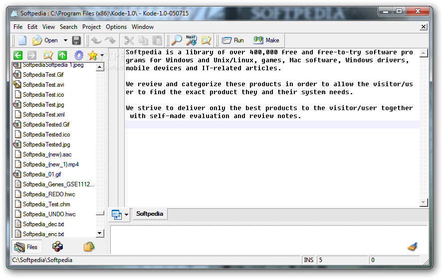The width and height of the screenshot is (443, 279).
Task: Click the Run button
Action: coord(233,40)
